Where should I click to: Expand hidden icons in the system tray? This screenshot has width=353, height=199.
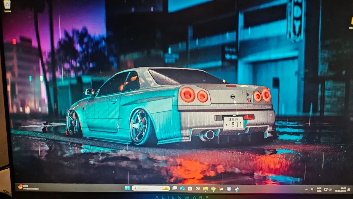[x=306, y=190]
